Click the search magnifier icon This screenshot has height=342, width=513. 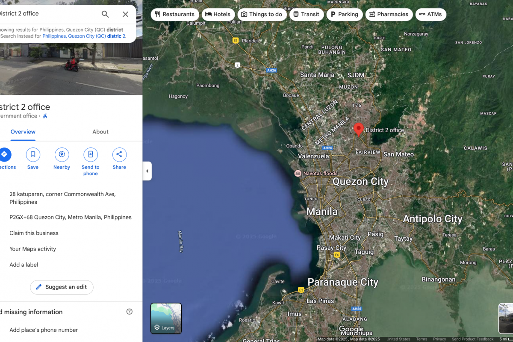(x=105, y=14)
